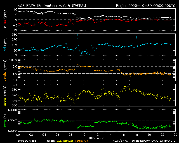Click the green "Temp" axis label
This screenshot has height=143, width=179.
pos(5,123)
